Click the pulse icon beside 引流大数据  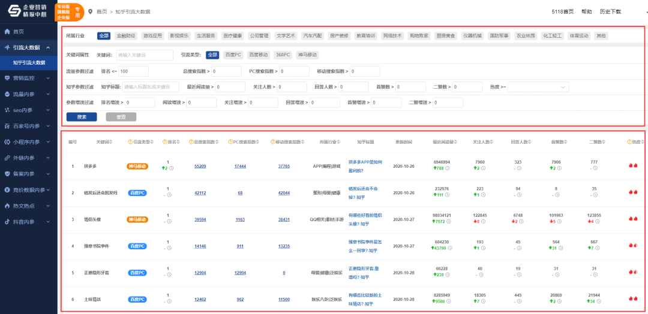tap(7, 47)
